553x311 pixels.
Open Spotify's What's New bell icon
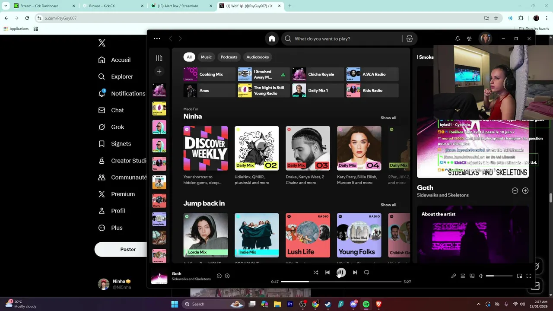pos(458,39)
